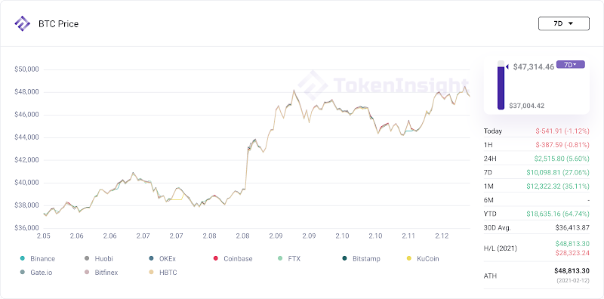Click the TokenInsight logo icon

click(22, 23)
